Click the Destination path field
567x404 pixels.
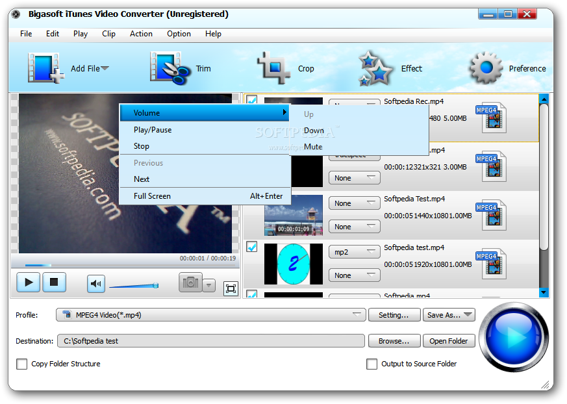coord(211,341)
